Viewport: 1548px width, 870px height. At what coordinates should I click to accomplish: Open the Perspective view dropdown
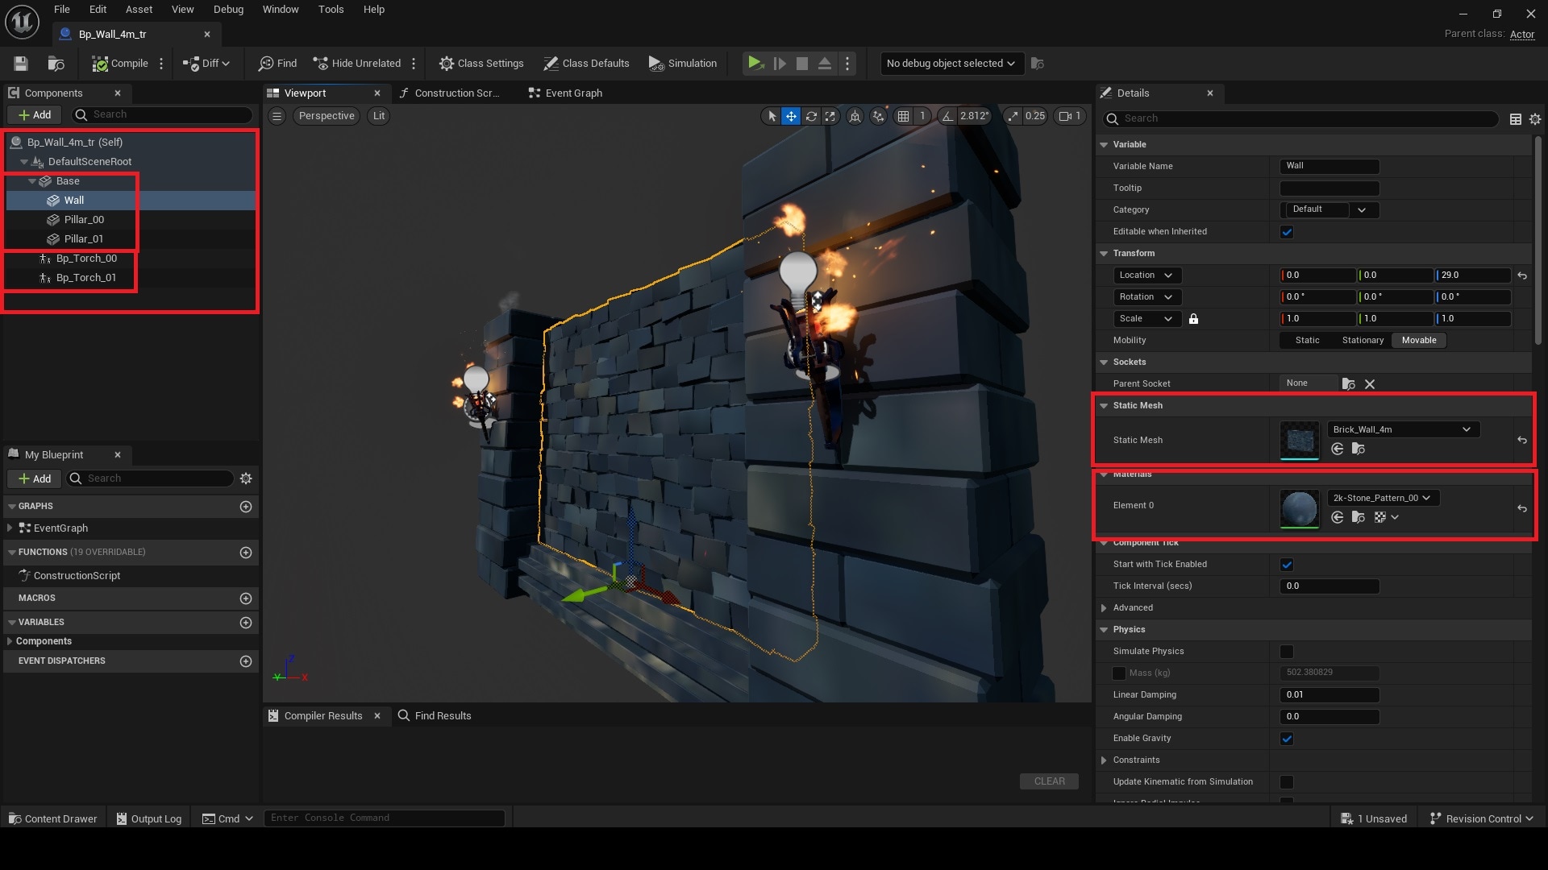326,116
